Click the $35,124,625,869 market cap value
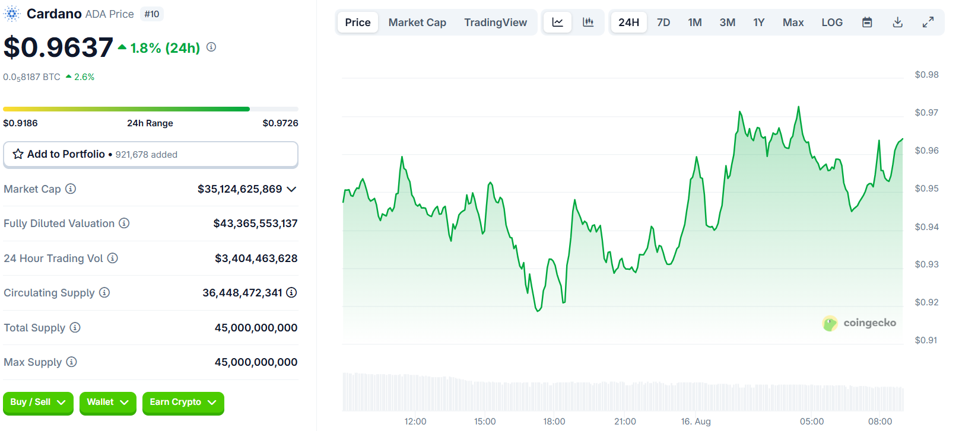 coord(240,189)
